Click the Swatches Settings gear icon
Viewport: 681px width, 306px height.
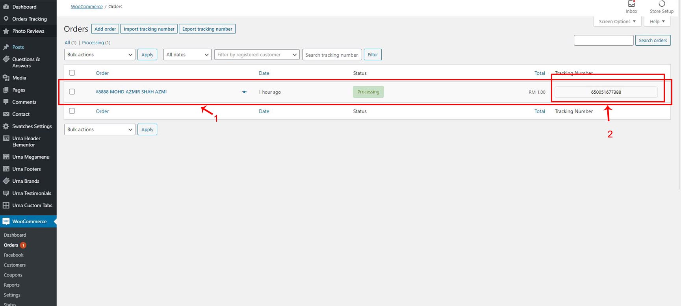pyautogui.click(x=6, y=126)
